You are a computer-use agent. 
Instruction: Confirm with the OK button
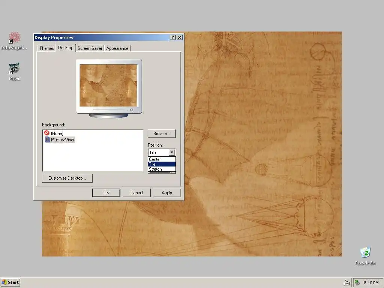point(106,193)
